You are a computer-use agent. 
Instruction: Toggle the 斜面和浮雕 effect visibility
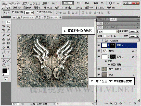[x=109, y=65]
